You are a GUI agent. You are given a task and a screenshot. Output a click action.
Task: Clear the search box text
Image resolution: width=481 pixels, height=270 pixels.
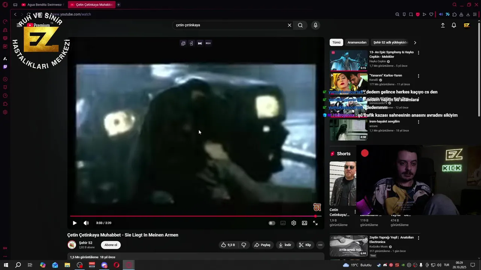click(x=289, y=25)
